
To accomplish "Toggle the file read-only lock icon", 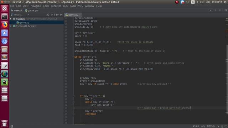I will point(218,127).
